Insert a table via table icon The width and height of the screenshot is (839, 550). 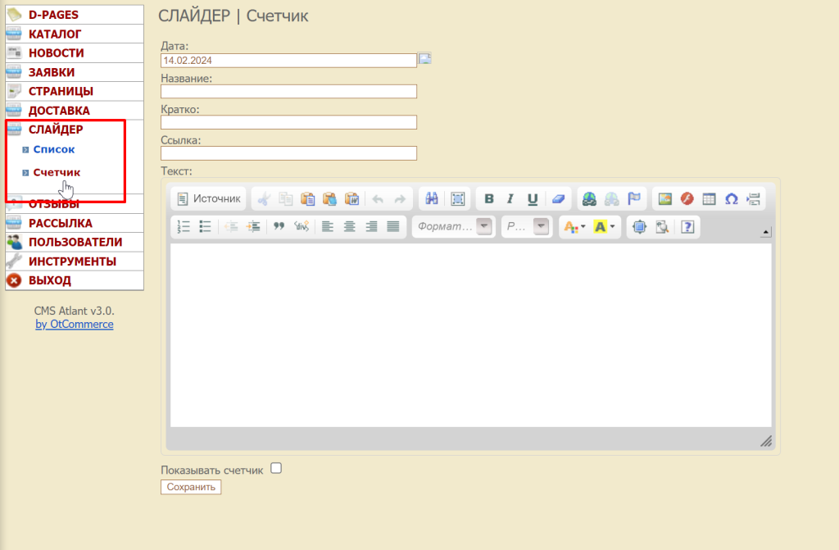[709, 199]
